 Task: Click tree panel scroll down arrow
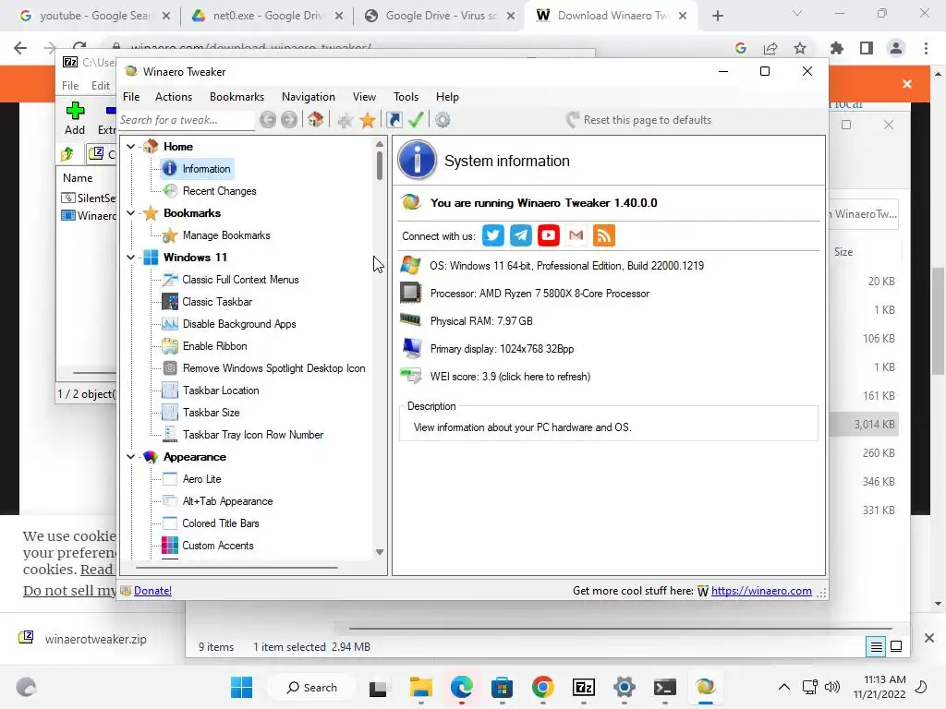[x=380, y=552]
